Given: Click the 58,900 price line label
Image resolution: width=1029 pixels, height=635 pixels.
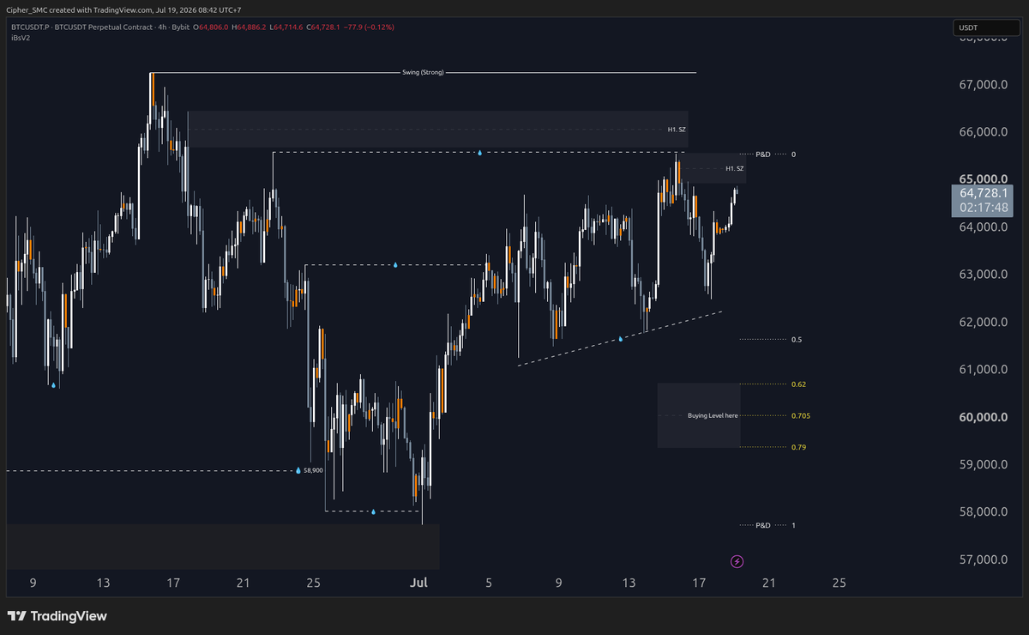Looking at the screenshot, I should click(314, 470).
